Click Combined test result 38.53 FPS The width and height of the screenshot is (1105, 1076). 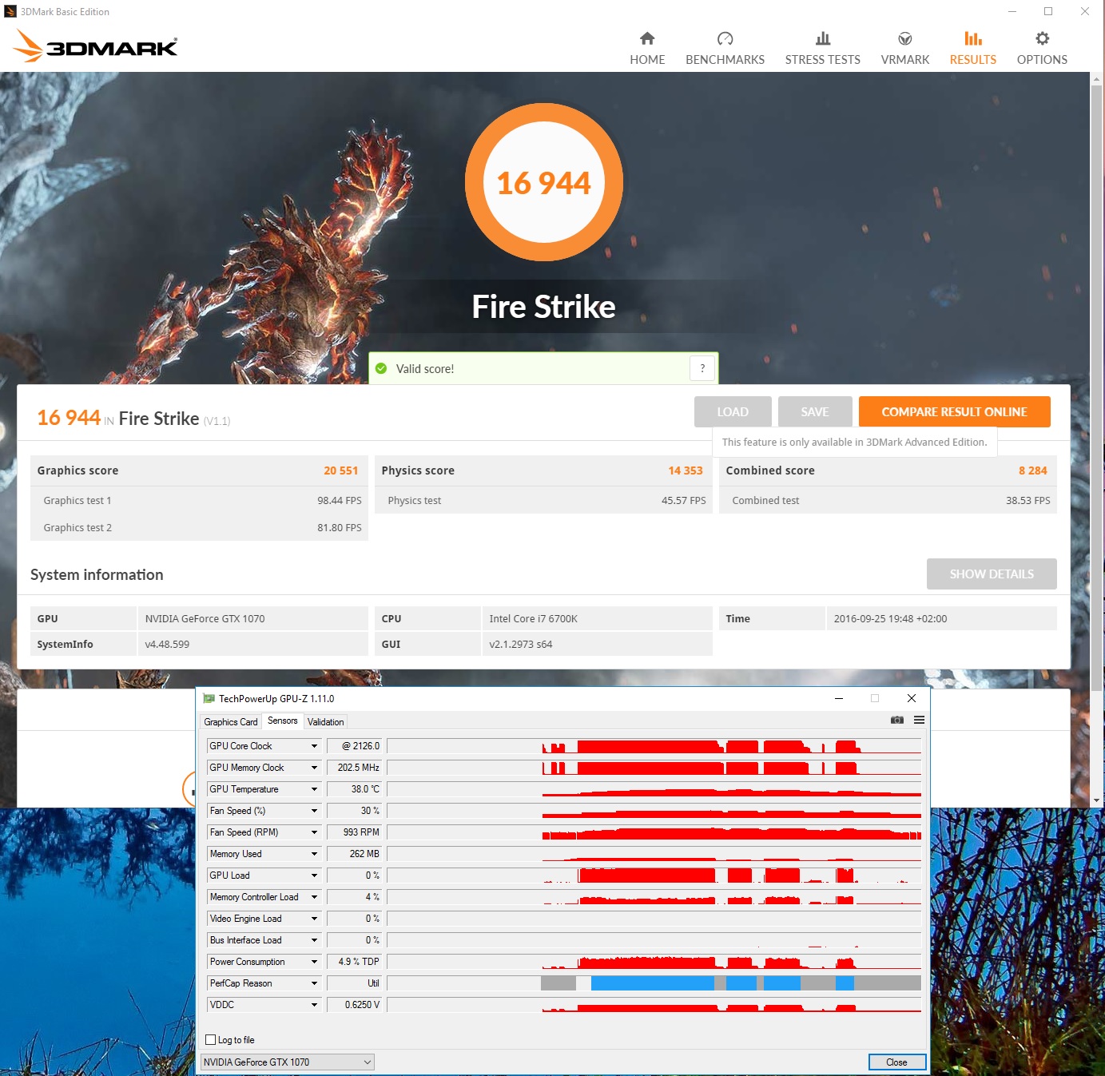(x=1028, y=500)
